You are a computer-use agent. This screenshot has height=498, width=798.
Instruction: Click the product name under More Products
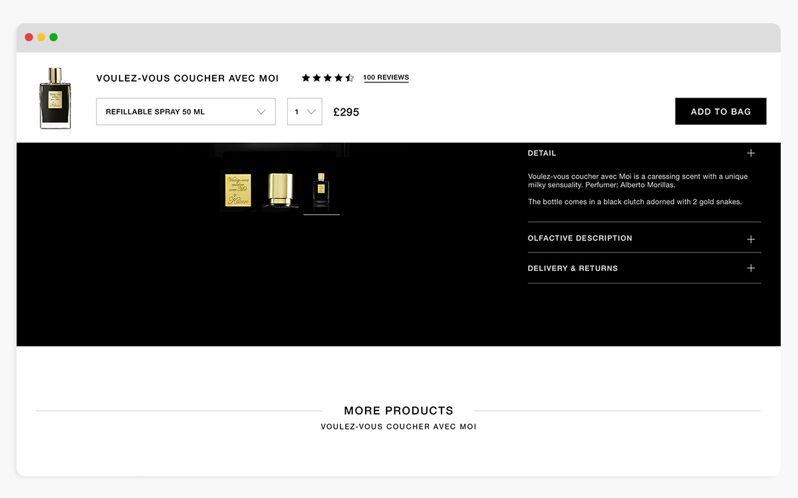click(x=398, y=427)
